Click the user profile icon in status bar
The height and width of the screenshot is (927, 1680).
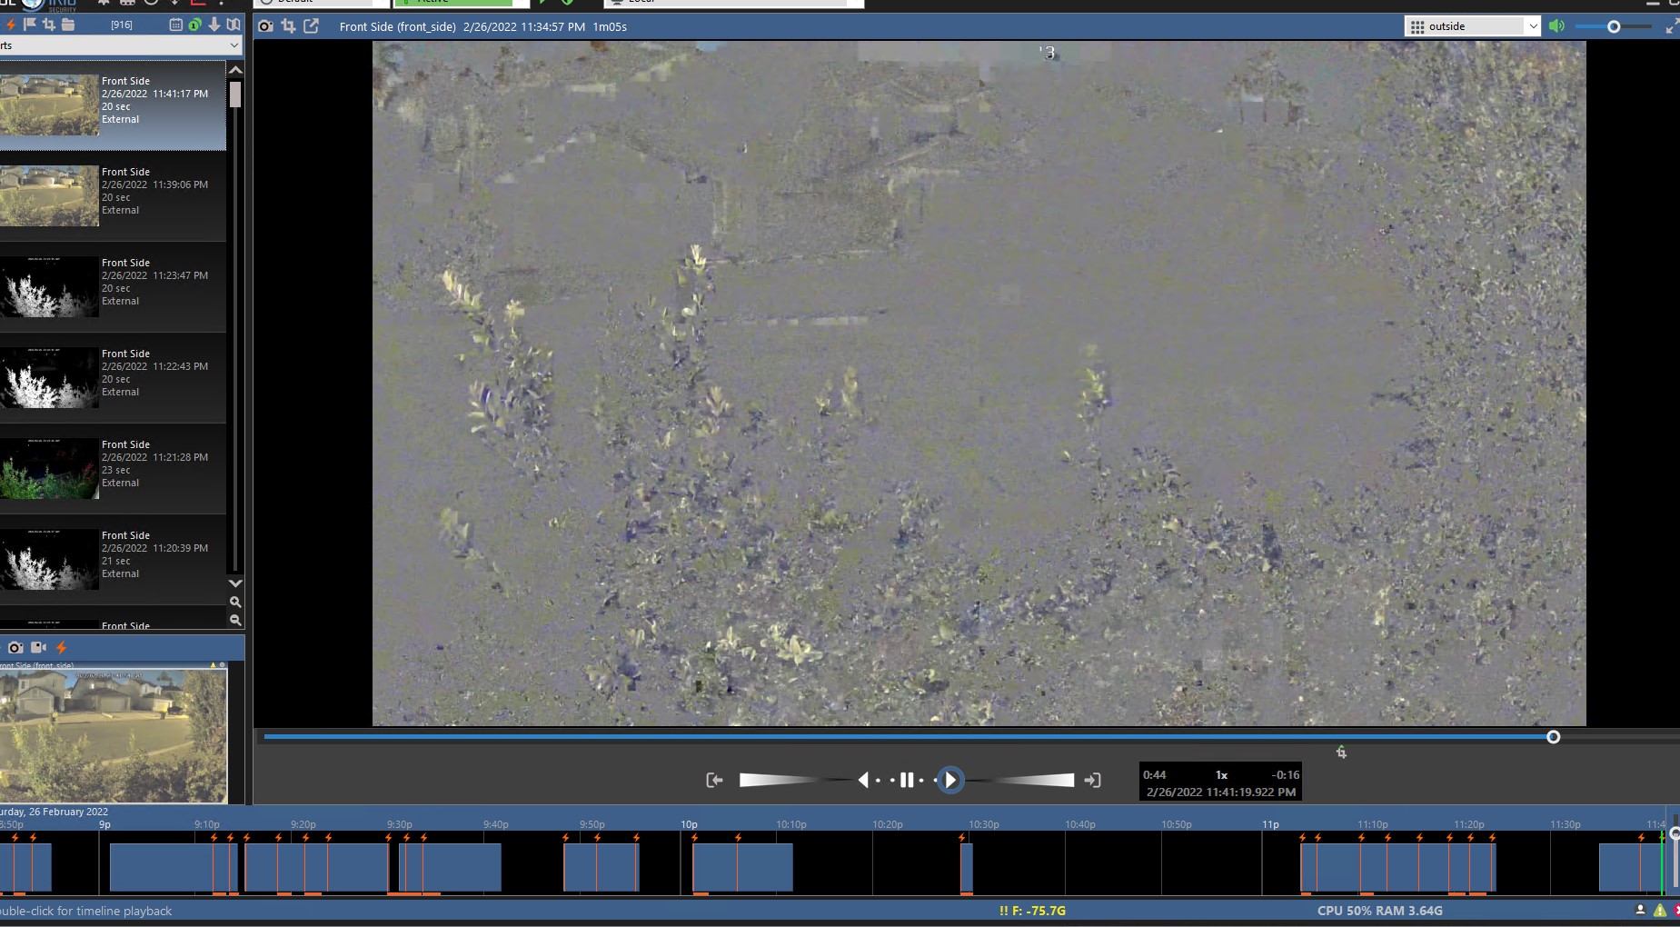[1640, 910]
